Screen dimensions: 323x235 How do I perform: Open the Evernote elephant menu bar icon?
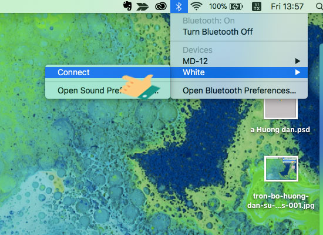[127, 6]
